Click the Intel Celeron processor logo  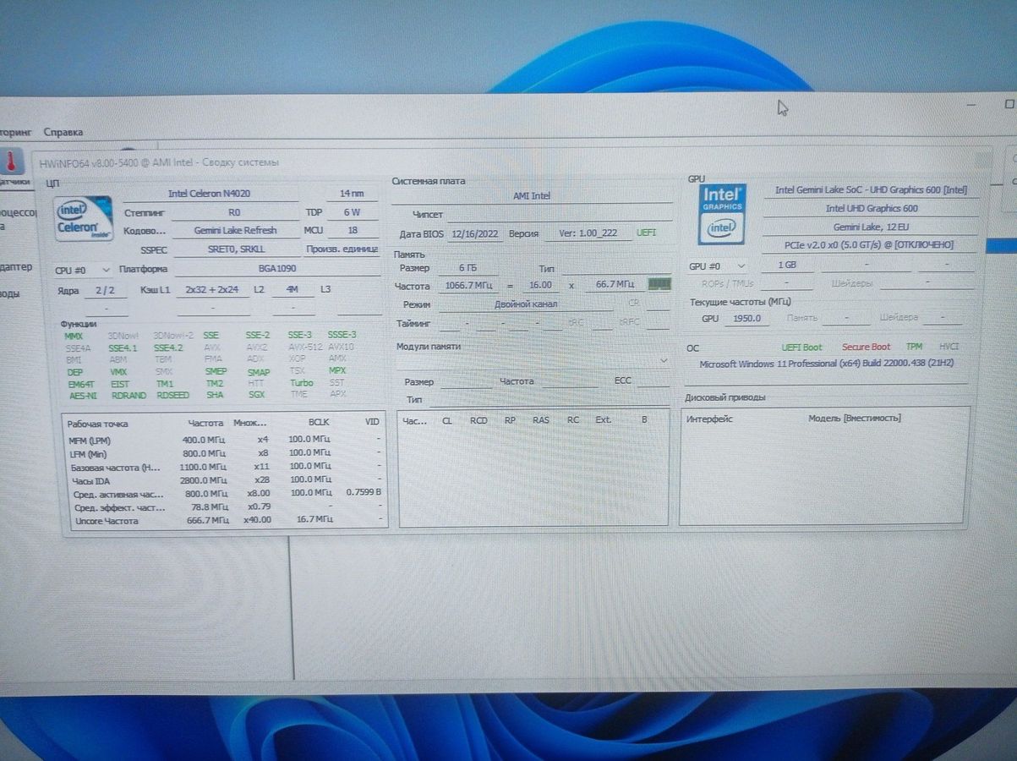click(x=84, y=218)
